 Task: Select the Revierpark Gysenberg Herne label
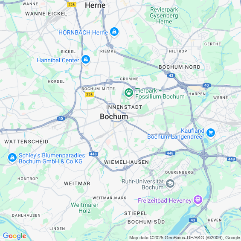(x=164, y=15)
